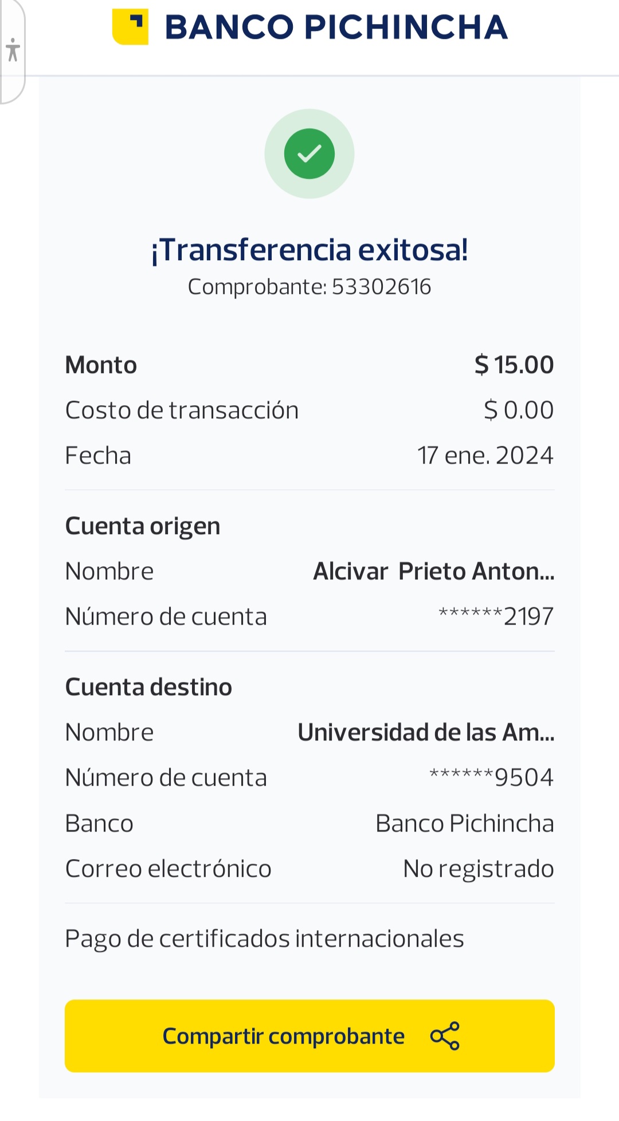Image resolution: width=619 pixels, height=1121 pixels.
Task: Click the BANCO PICHINCHA header title
Action: (x=336, y=27)
